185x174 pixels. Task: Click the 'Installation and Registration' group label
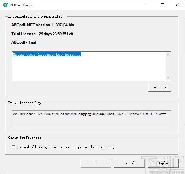(x=36, y=17)
